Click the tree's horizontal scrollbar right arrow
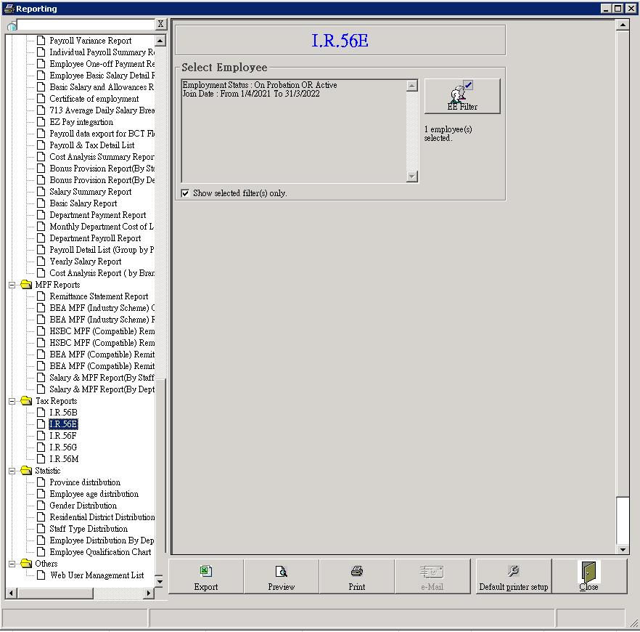Viewport: 640px width, 632px height. pyautogui.click(x=149, y=593)
